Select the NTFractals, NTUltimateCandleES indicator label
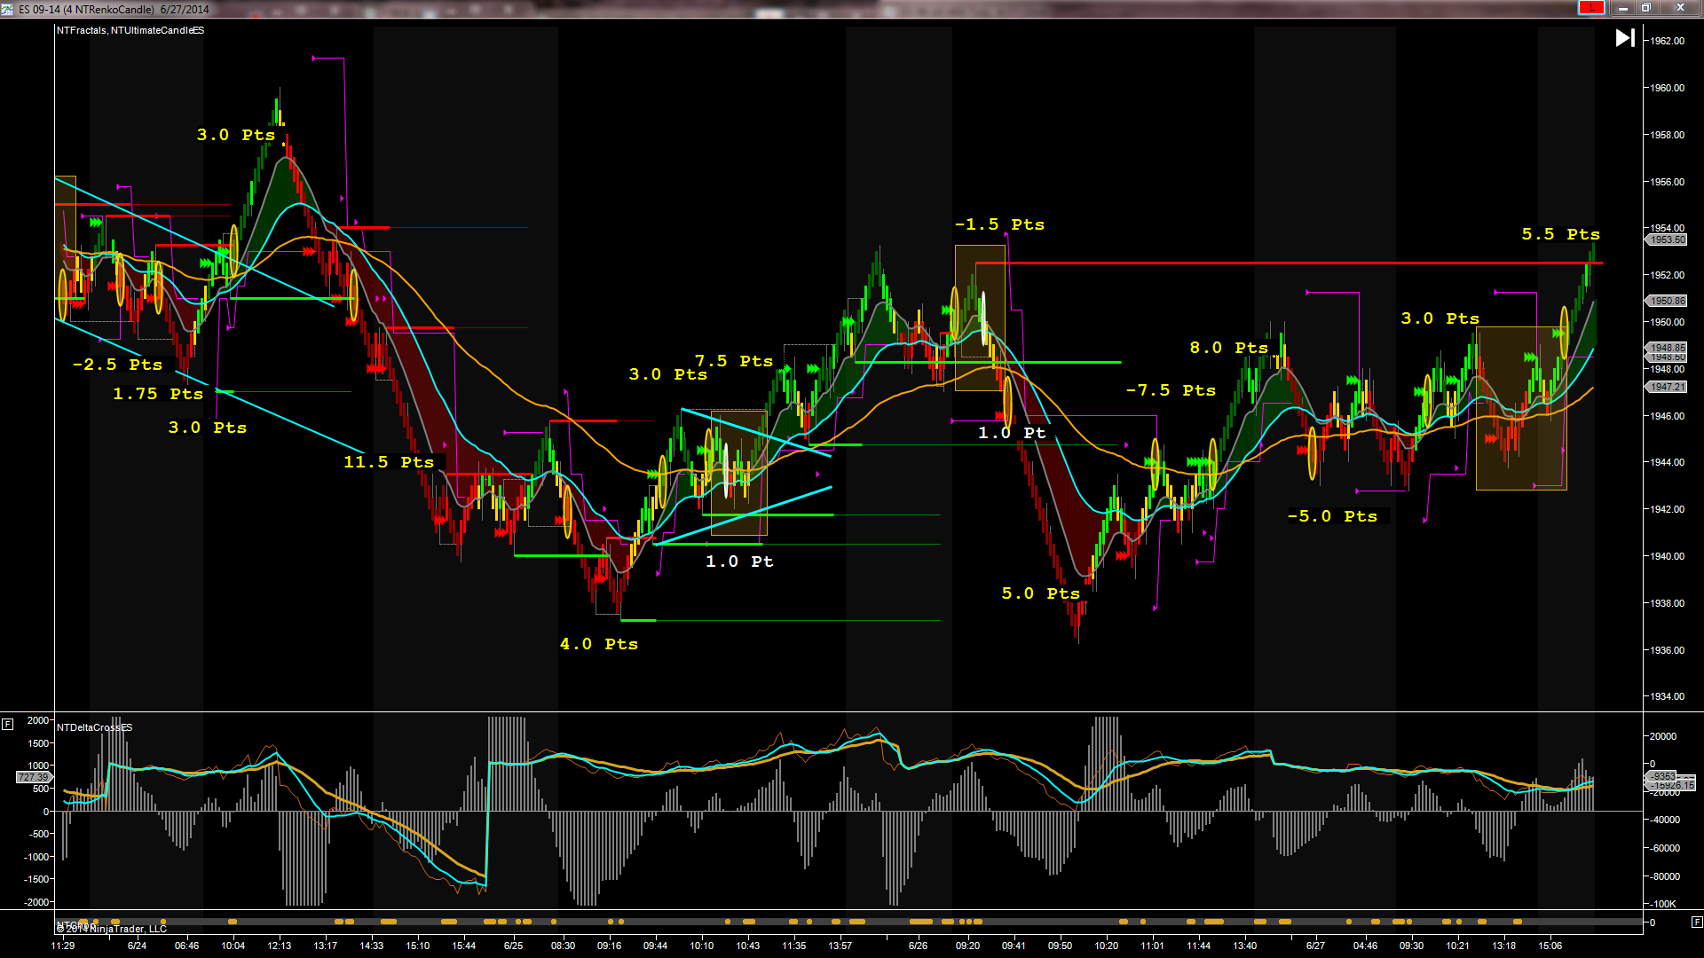The width and height of the screenshot is (1704, 958). pyautogui.click(x=130, y=30)
